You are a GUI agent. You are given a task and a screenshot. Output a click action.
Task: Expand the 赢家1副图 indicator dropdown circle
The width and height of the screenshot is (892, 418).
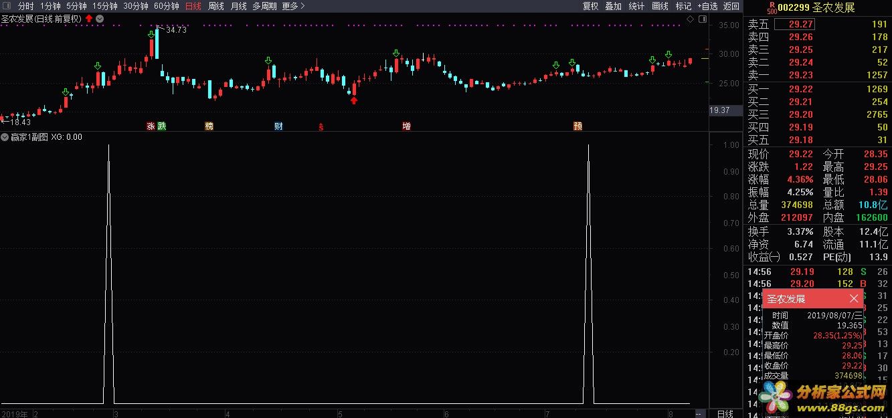5,137
